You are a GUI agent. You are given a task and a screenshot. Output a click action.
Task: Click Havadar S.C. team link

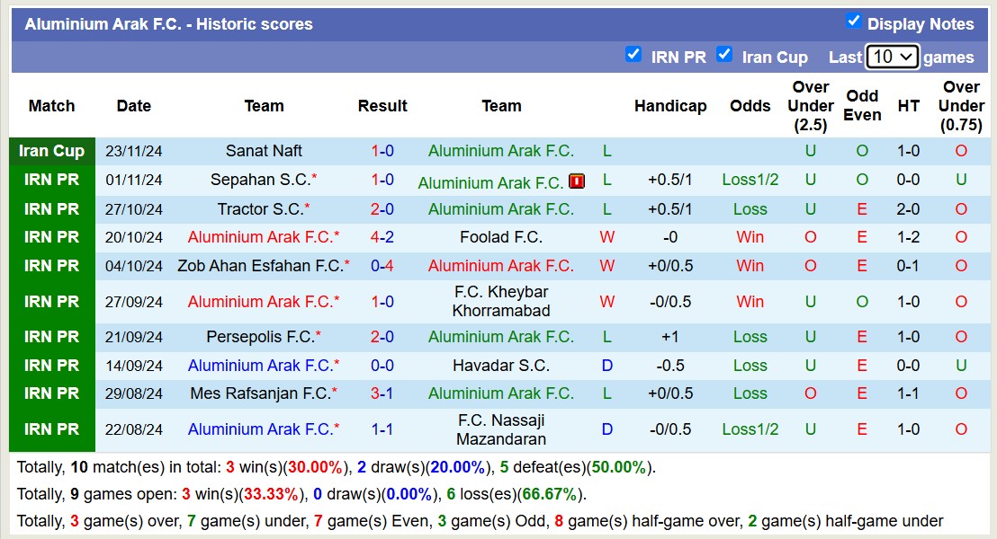tap(501, 366)
